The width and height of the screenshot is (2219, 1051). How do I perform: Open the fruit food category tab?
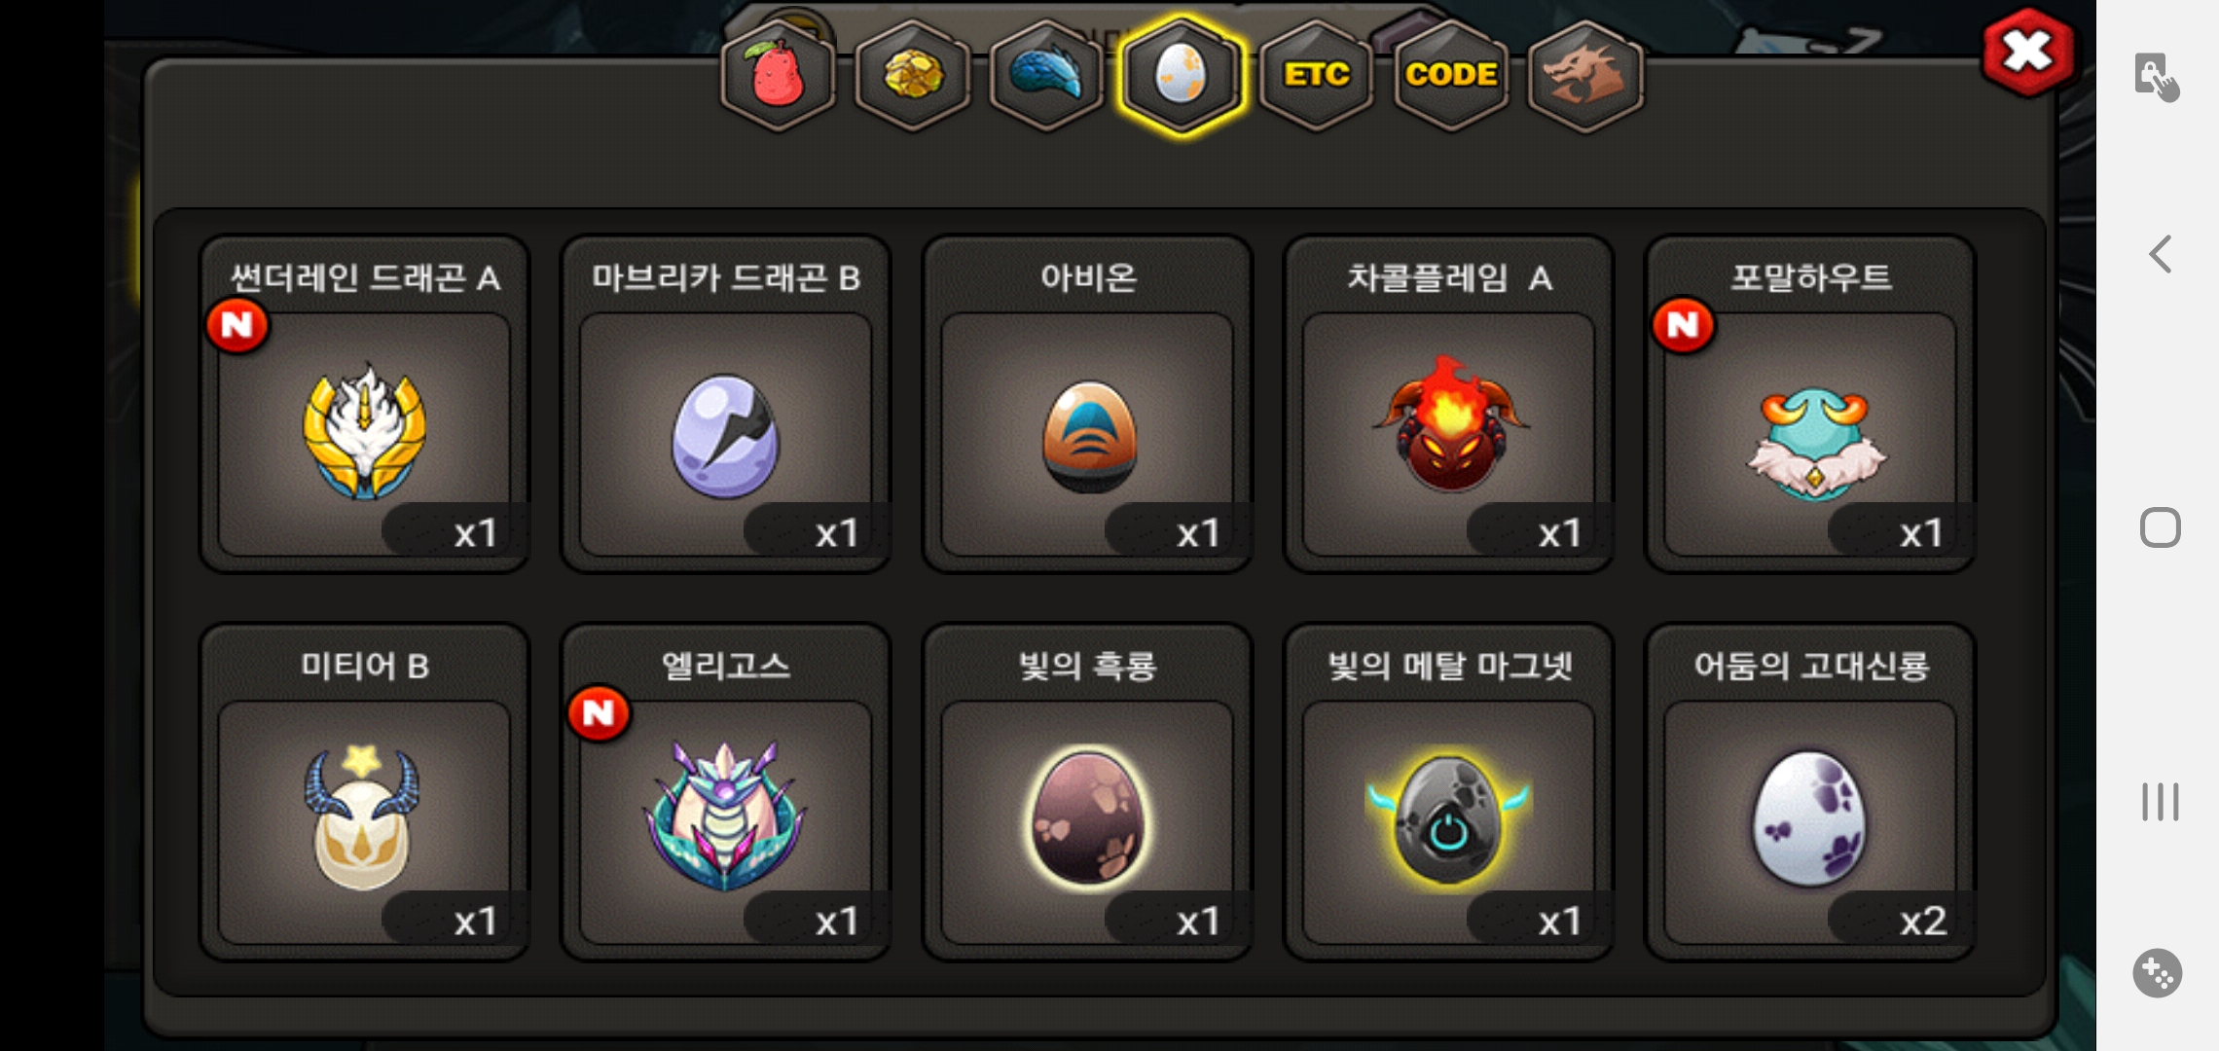point(778,76)
